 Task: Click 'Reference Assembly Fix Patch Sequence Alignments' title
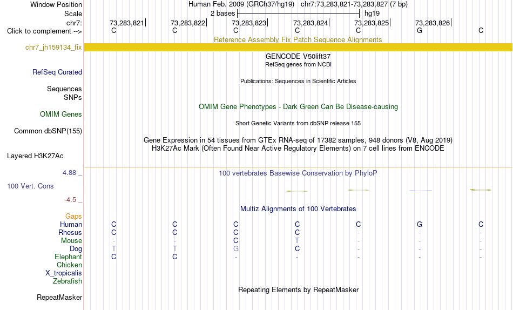pyautogui.click(x=298, y=39)
